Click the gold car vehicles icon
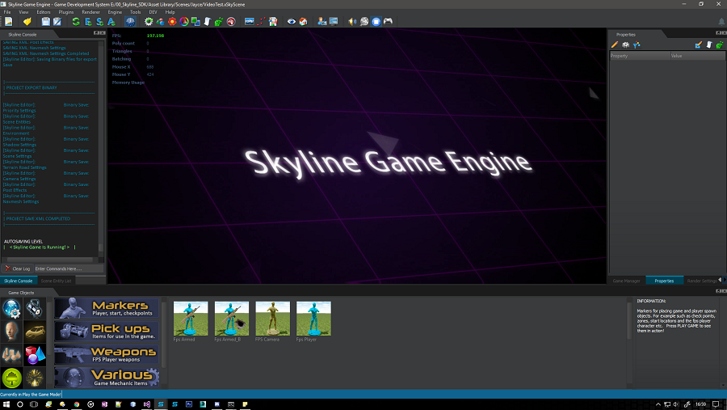 [x=35, y=332]
